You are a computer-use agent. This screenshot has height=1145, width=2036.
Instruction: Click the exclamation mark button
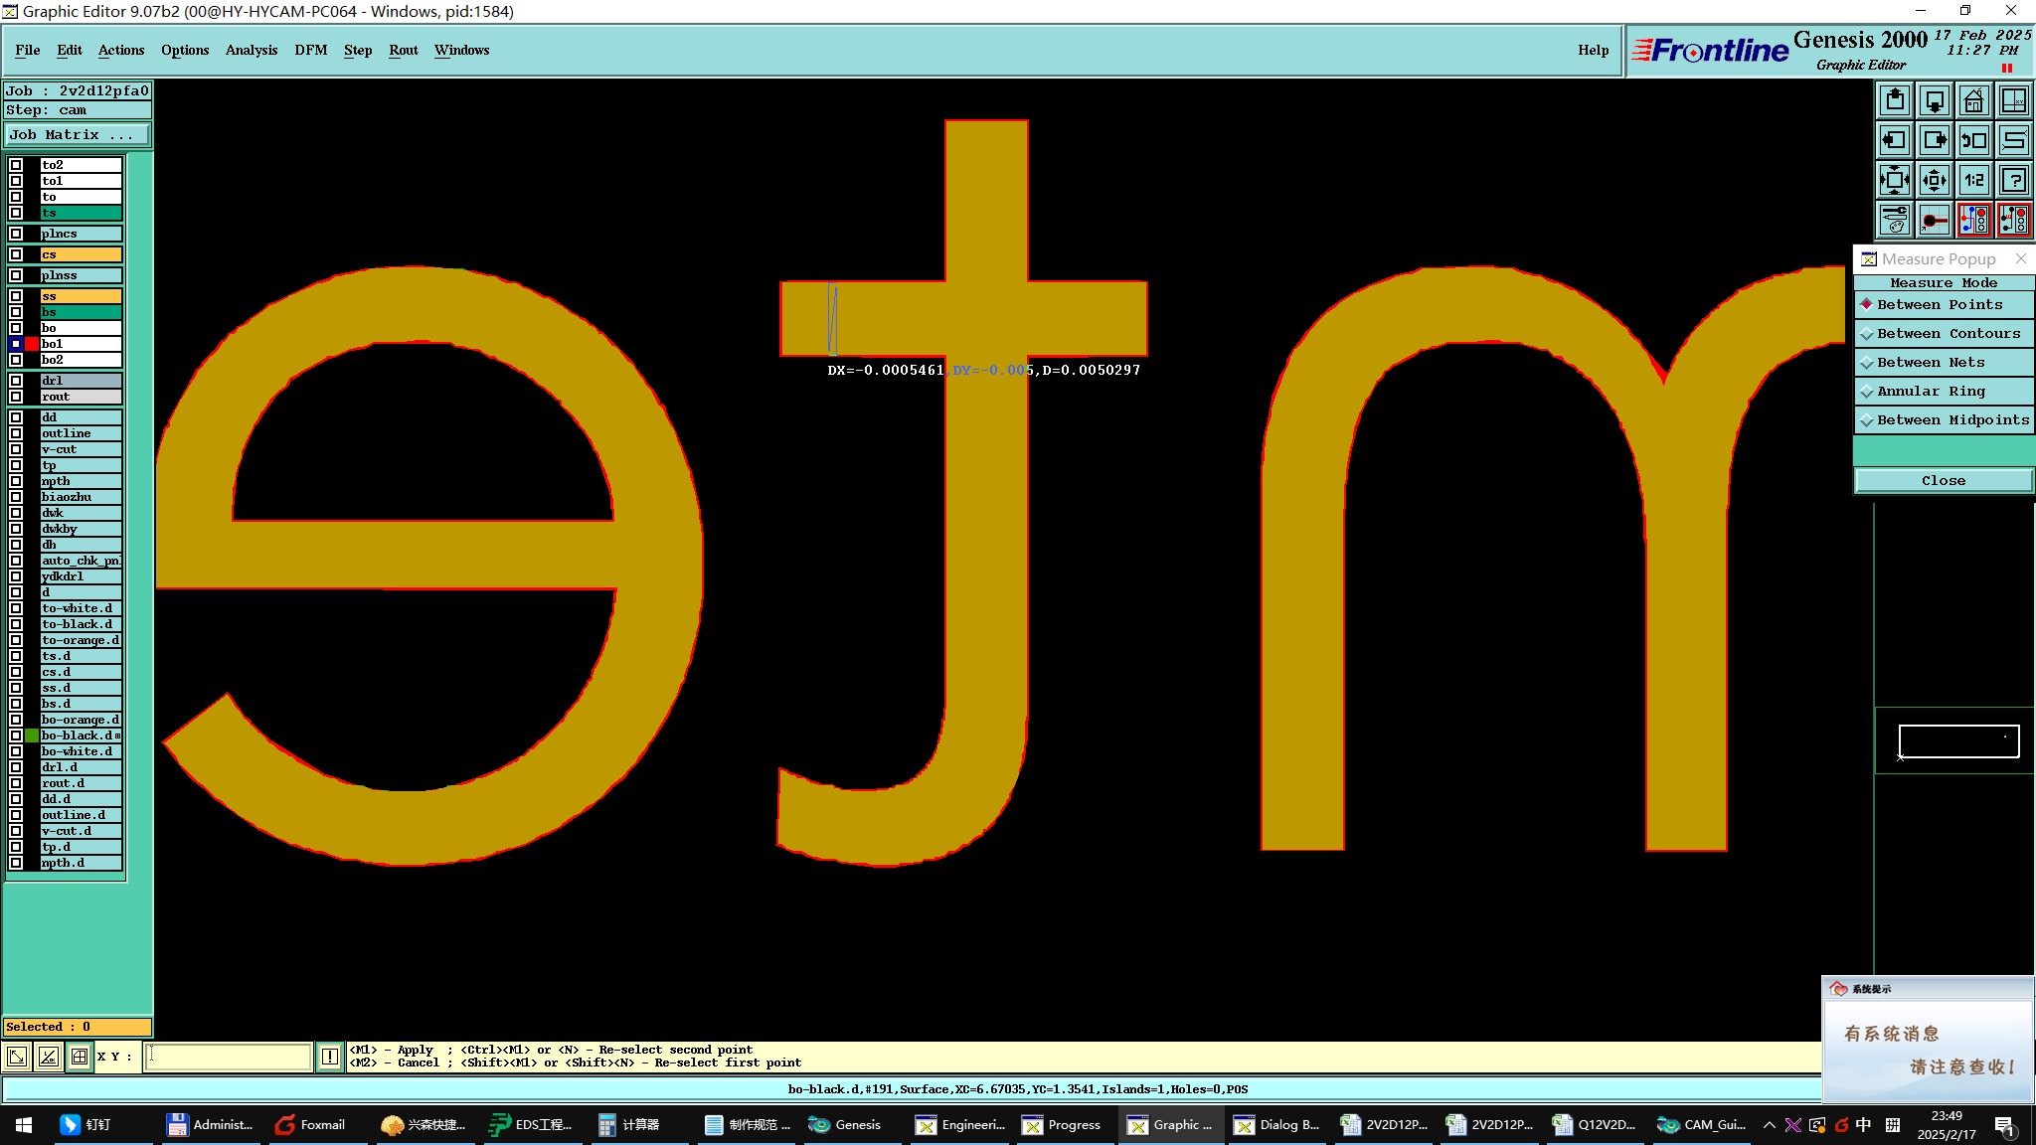point(330,1057)
